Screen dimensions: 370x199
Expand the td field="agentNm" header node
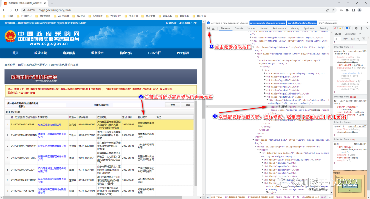(x=265, y=80)
